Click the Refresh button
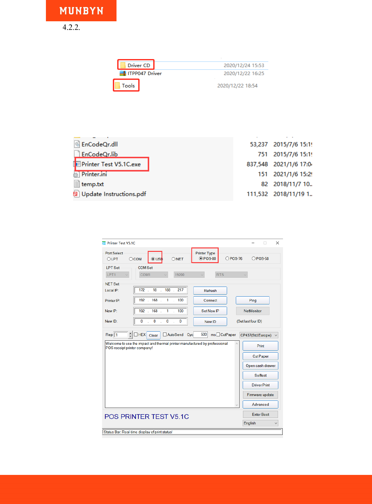Screen dimensions: 372x504 (x=210, y=291)
